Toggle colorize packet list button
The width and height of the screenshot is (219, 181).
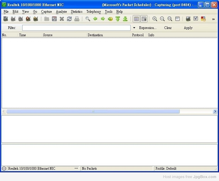point(136,19)
